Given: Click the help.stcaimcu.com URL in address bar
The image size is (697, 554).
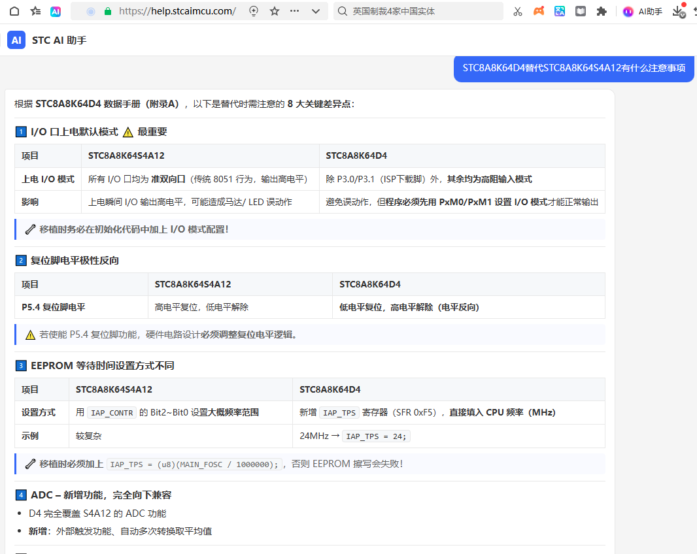Looking at the screenshot, I should (177, 11).
